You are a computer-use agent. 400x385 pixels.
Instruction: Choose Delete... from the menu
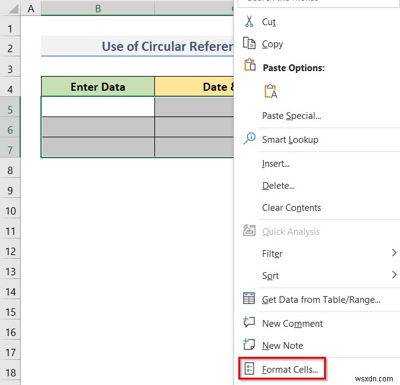coord(278,186)
